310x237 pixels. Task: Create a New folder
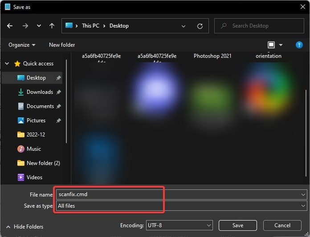click(x=62, y=45)
